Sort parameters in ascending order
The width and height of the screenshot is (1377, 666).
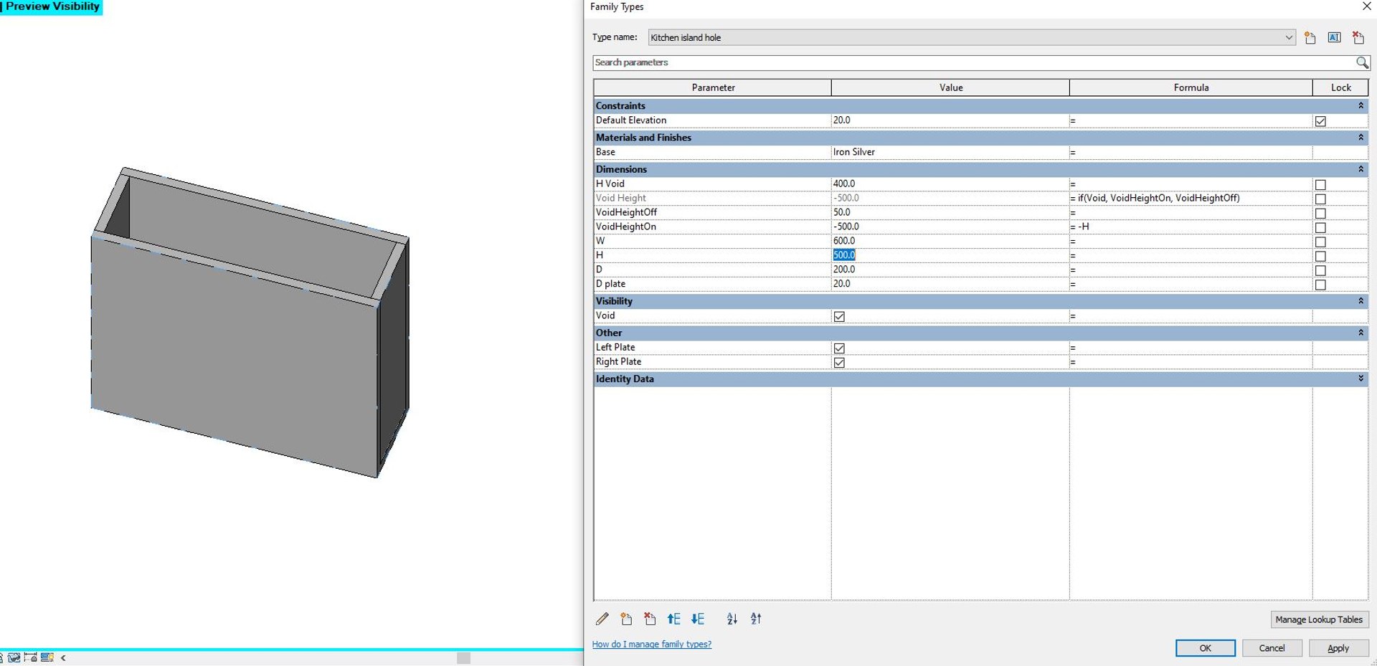[x=732, y=619]
